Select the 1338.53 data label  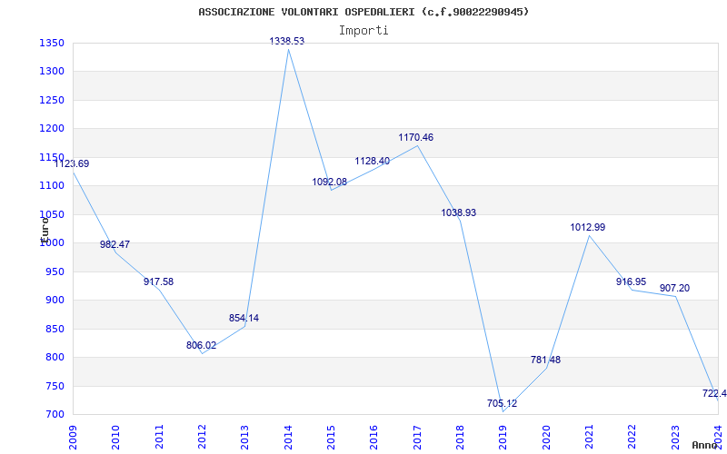pos(287,41)
